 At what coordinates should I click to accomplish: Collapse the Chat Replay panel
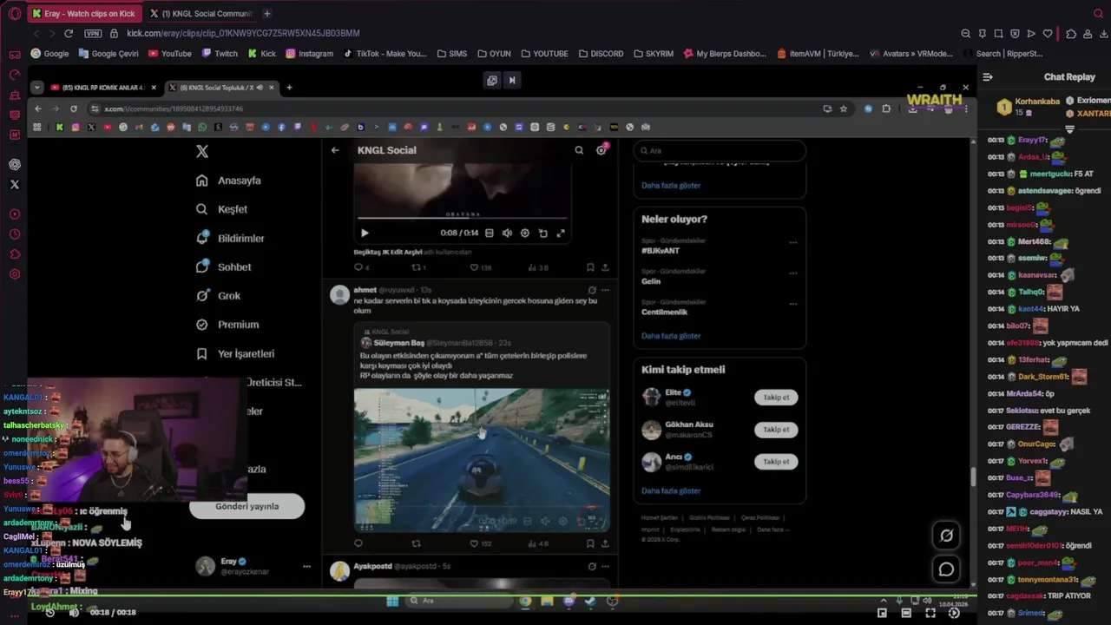(988, 77)
